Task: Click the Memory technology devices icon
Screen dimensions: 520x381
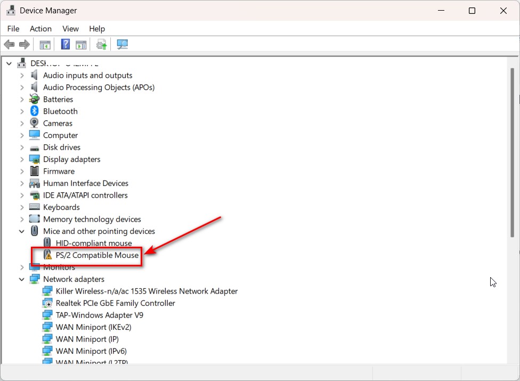Action: [x=35, y=219]
